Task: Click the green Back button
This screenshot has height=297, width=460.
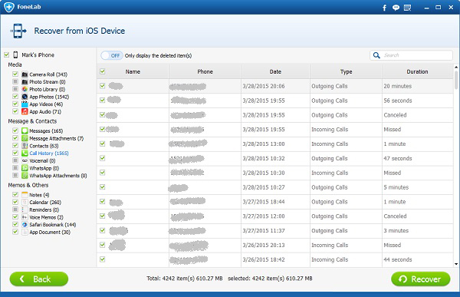Action: [39, 279]
